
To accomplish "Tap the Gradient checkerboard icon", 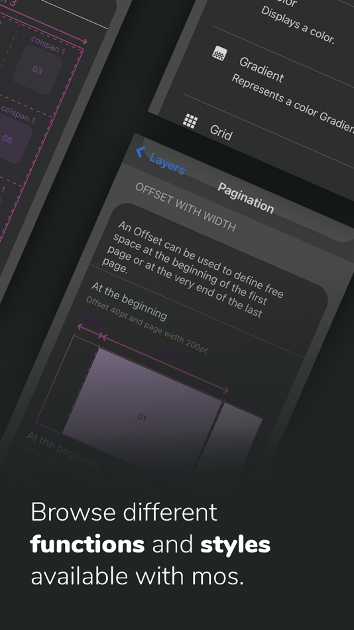I will click(x=219, y=54).
